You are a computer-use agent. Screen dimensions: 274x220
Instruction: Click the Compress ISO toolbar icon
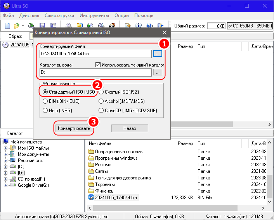coord(80,26)
